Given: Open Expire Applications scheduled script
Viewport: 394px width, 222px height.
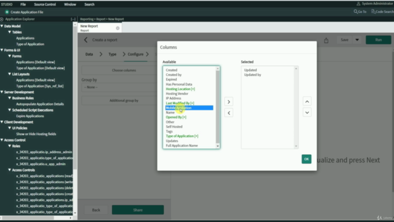Looking at the screenshot, I should tap(30, 116).
